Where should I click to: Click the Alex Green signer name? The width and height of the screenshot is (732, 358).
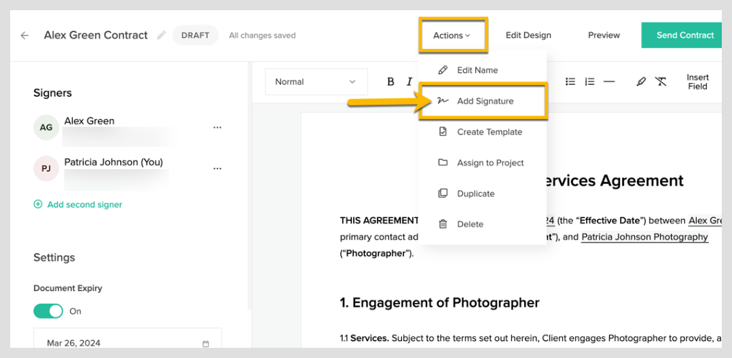tap(89, 122)
